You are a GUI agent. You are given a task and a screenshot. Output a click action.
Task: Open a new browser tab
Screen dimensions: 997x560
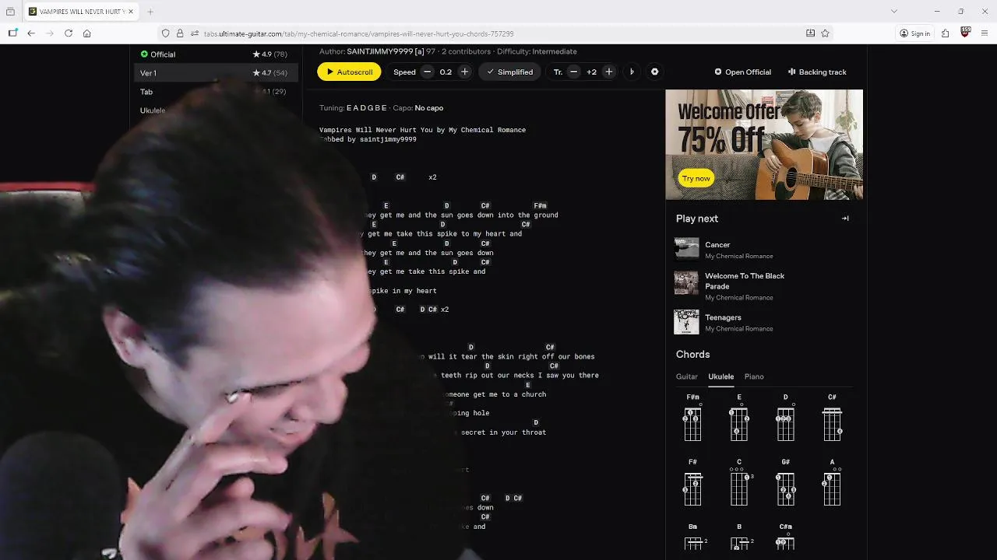pos(150,12)
